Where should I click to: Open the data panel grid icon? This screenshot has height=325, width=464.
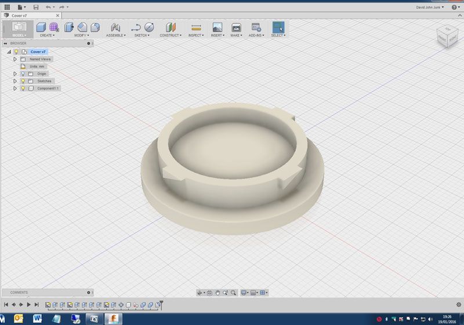tap(7, 7)
